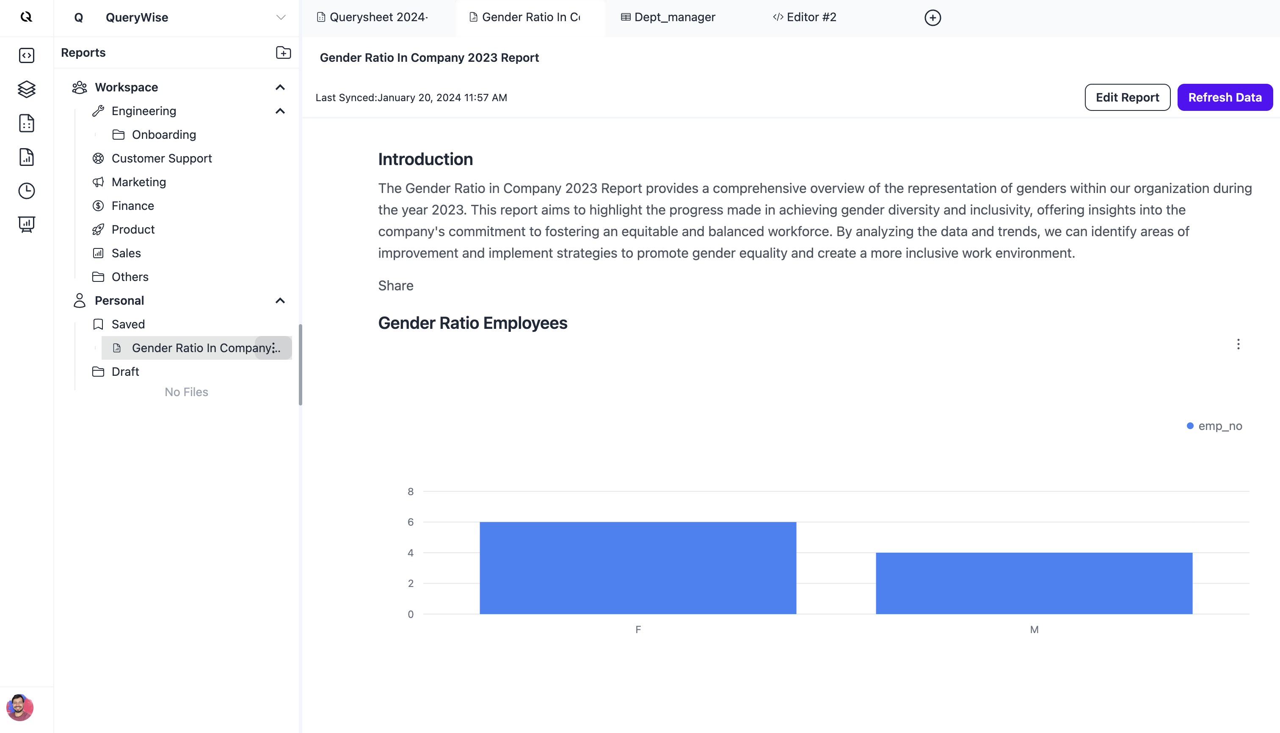
Task: Open the history clock icon in left rail
Action: tap(27, 191)
